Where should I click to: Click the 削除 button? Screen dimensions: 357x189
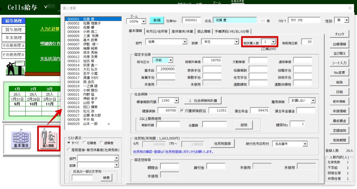coord(339,82)
